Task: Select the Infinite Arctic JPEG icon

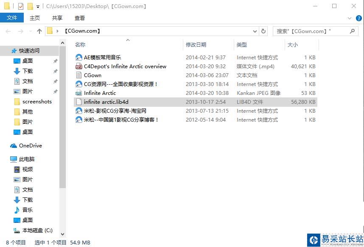Action: click(79, 93)
